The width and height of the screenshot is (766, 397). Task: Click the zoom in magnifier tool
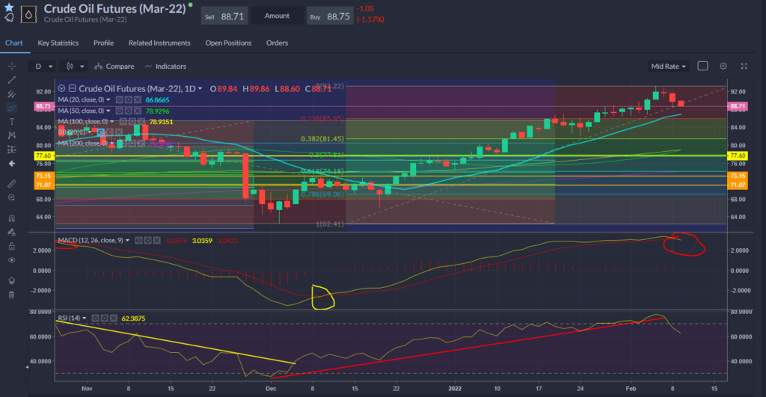pyautogui.click(x=11, y=197)
